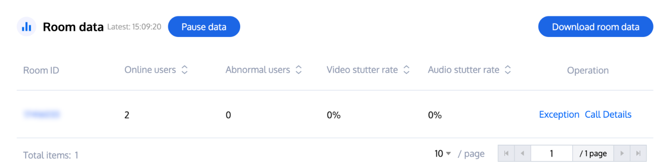This screenshot has height=167, width=663.
Task: Jump to last page of results
Action: coord(638,153)
